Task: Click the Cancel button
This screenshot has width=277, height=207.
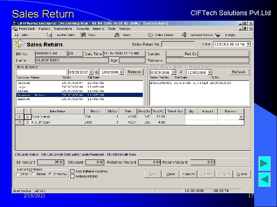Action: pyautogui.click(x=189, y=174)
